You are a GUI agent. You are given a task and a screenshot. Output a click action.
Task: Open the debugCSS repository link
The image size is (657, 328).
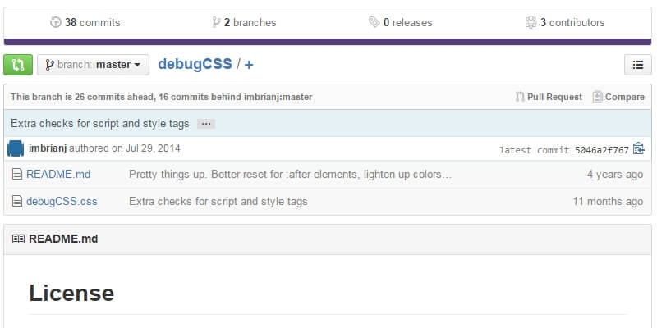pos(195,63)
